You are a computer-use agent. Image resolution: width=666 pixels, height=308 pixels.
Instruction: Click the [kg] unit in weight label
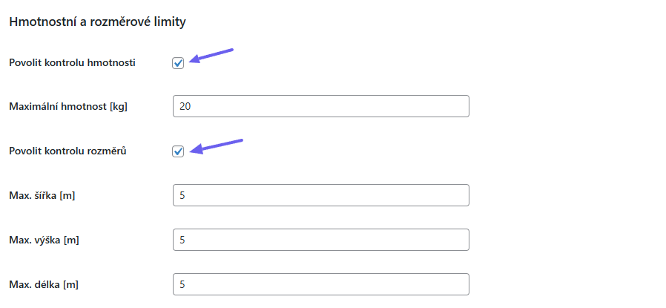click(x=119, y=107)
